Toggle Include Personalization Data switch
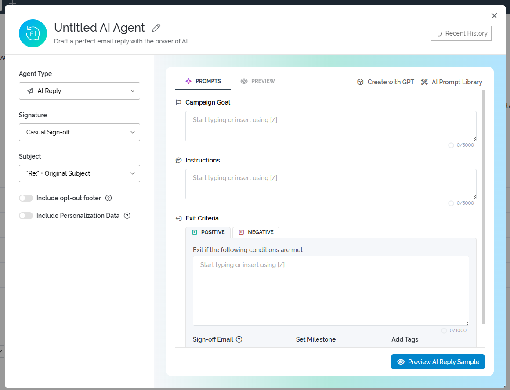Viewport: 510px width, 390px height. tap(25, 216)
